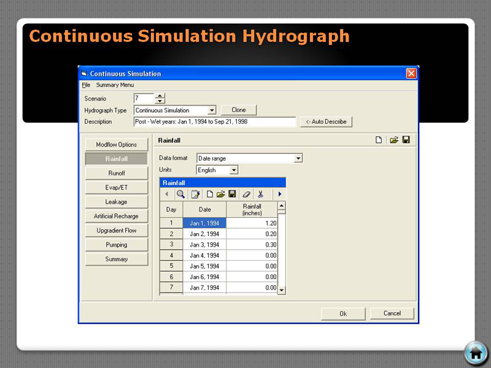Click the scissors cut icon in Rainfall toolbar
This screenshot has width=491, height=368.
coord(260,194)
